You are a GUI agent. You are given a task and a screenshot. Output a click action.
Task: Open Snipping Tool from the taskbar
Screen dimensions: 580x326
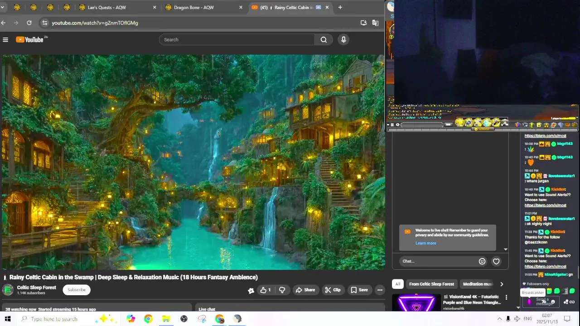pyautogui.click(x=202, y=319)
